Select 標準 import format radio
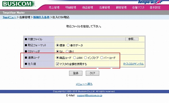The image size is (169, 103). click(57, 45)
